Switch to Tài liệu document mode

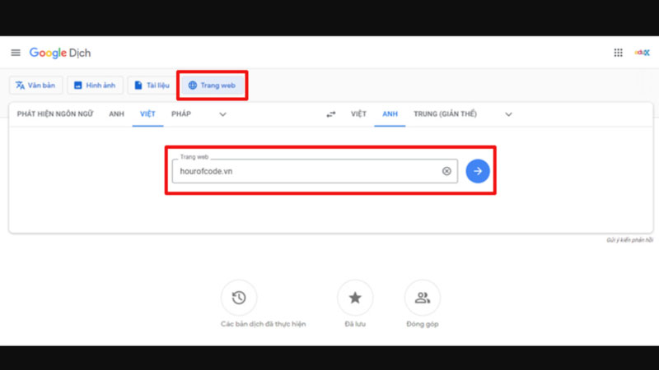click(x=151, y=86)
